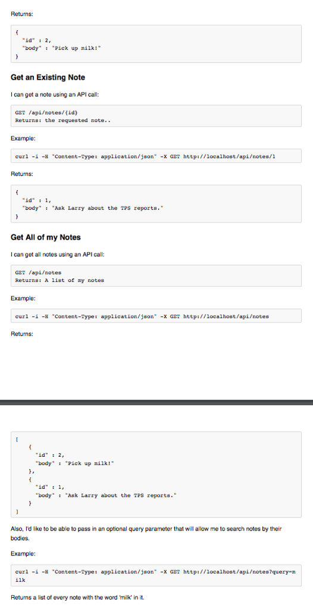Screen dimensions: 313x609
Task: Click the 'GET /api/notes' code block
Action: (156, 276)
